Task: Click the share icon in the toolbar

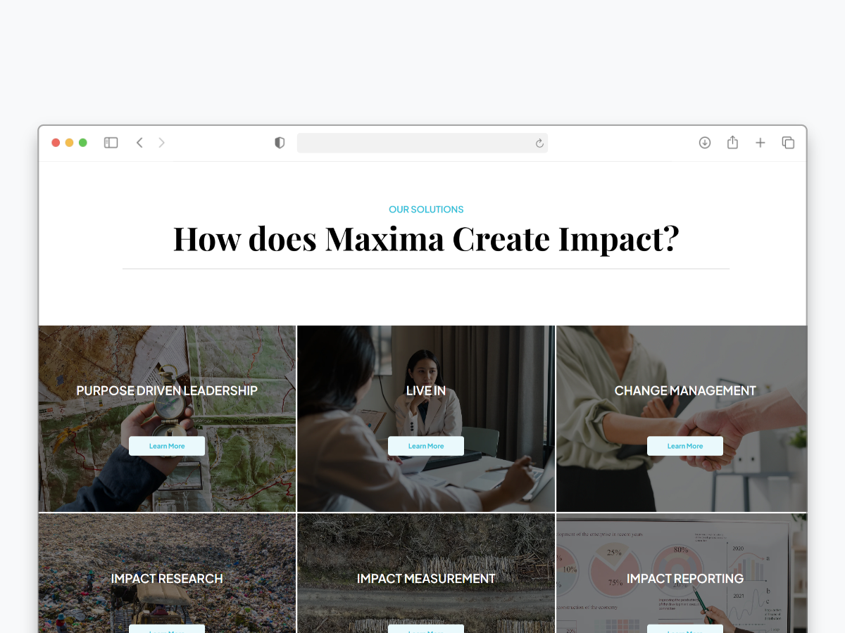Action: (x=732, y=142)
